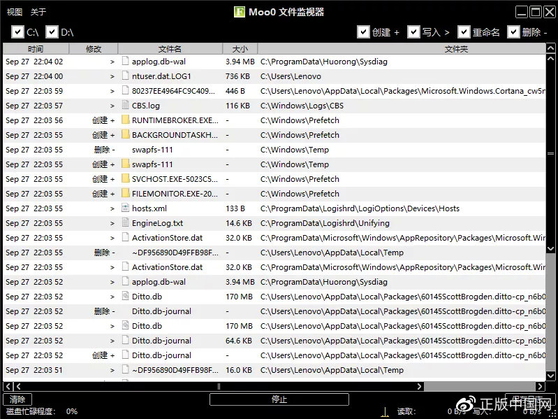Click file icon of ~DF956890D49FFB98F 16.0 KB row
The height and width of the screenshot is (419, 558).
point(125,369)
